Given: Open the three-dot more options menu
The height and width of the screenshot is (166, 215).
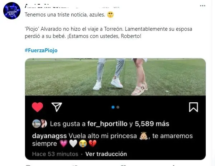Looking at the screenshot, I should click(x=202, y=6).
